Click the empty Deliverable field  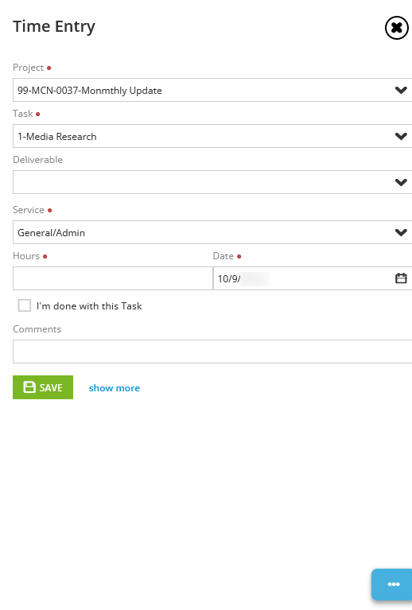pyautogui.click(x=212, y=182)
